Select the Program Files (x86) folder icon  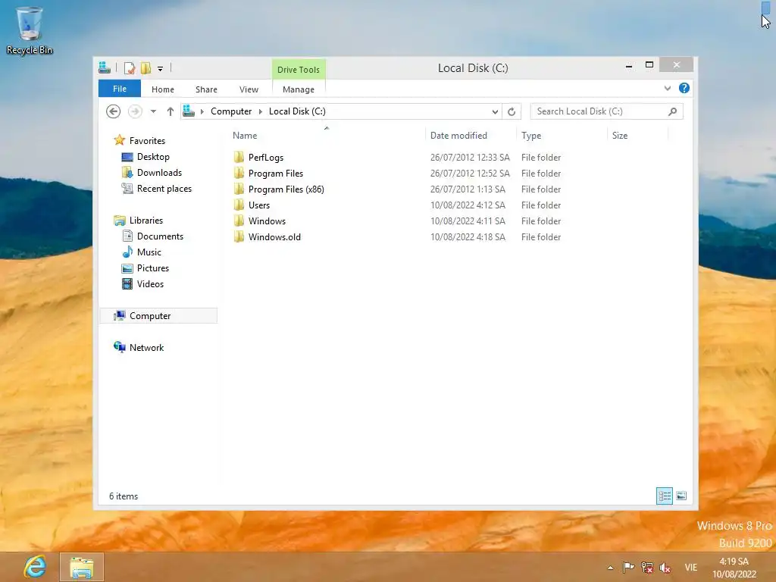tap(239, 189)
